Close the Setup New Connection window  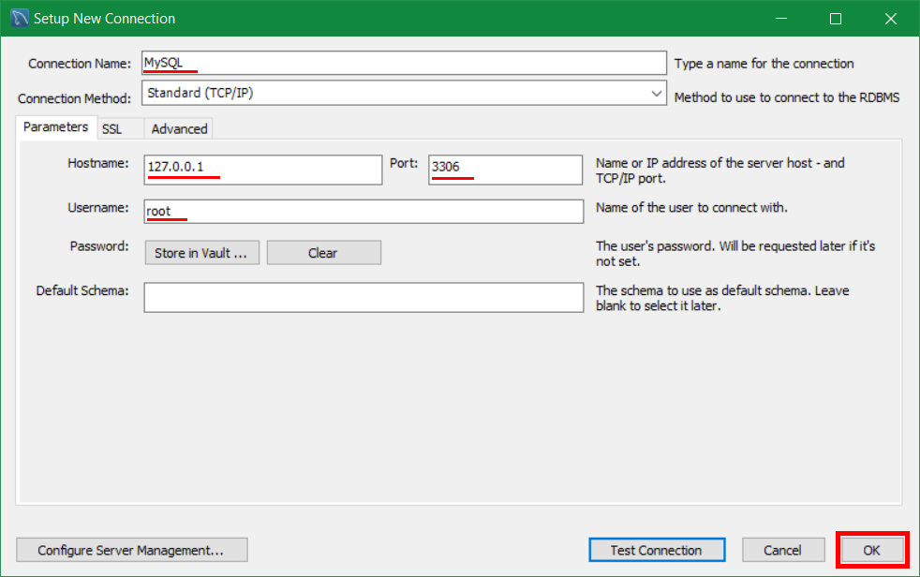pyautogui.click(x=891, y=18)
